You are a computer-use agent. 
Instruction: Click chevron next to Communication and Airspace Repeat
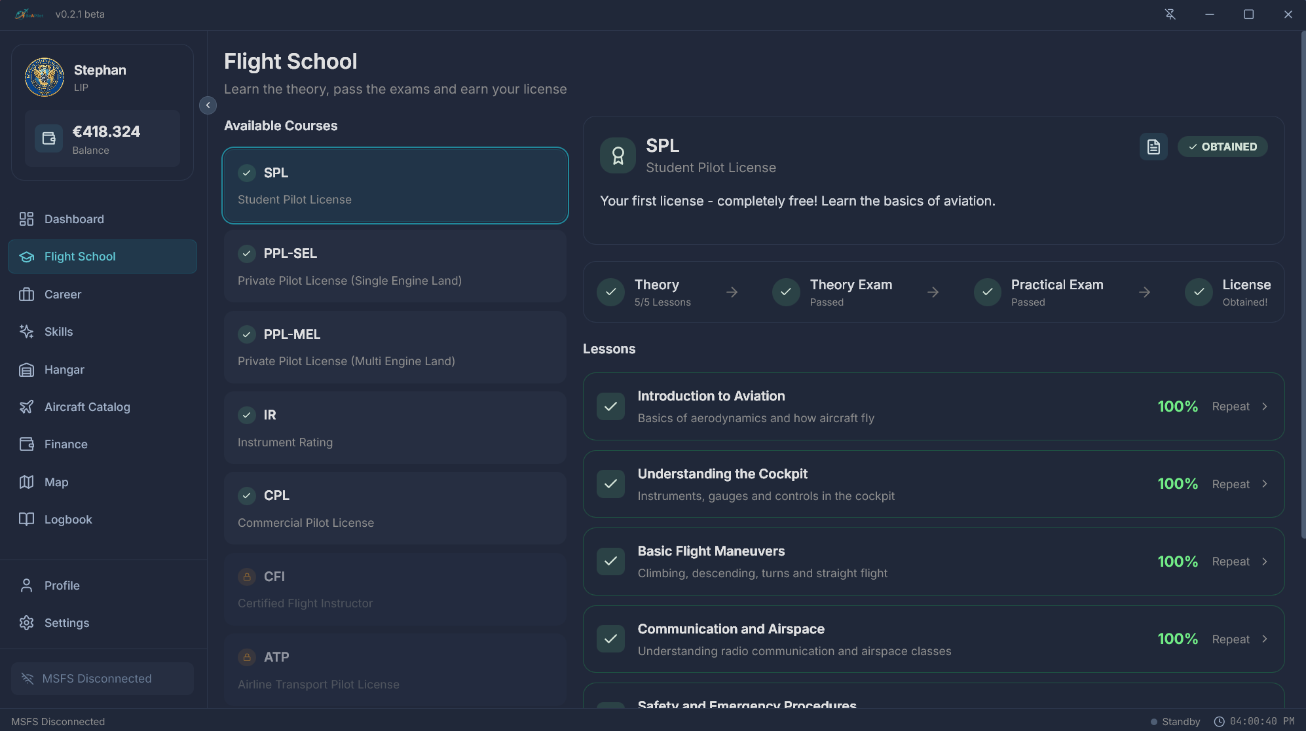tap(1265, 639)
